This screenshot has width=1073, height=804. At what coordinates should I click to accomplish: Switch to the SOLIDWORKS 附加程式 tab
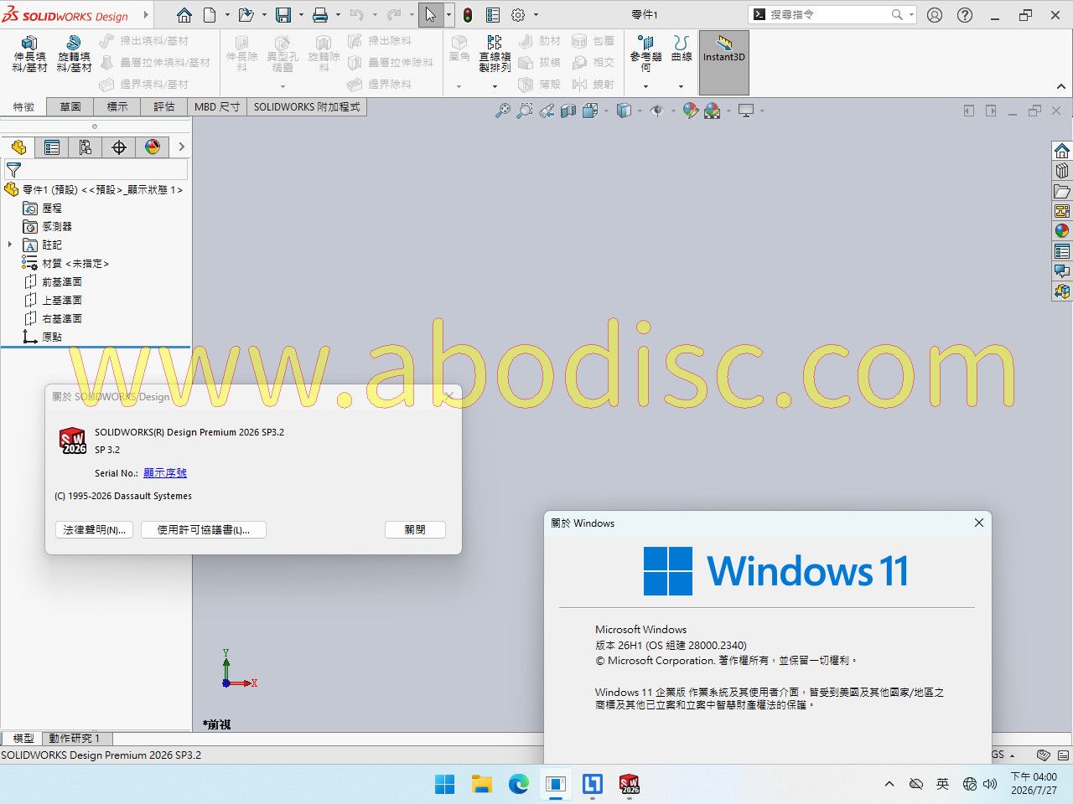pyautogui.click(x=307, y=107)
